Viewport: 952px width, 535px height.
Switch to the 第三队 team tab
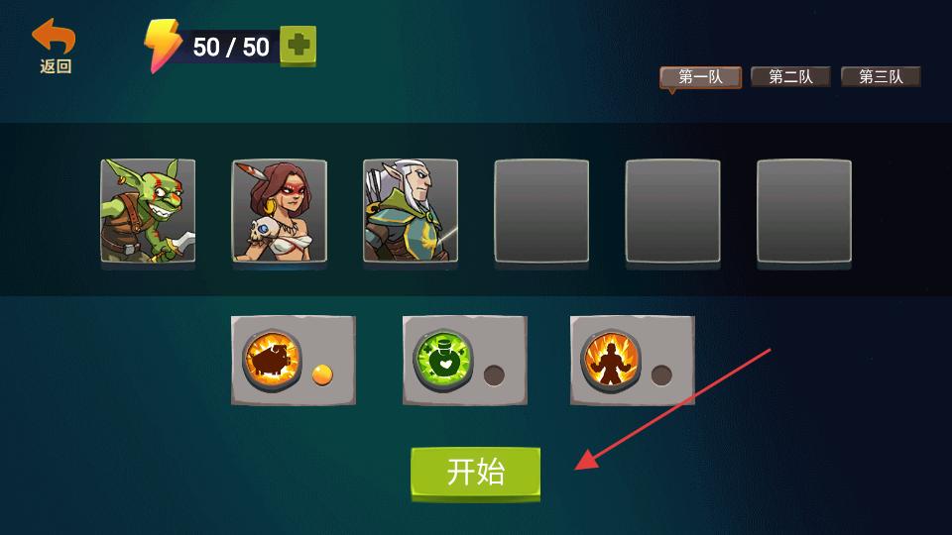coord(881,77)
